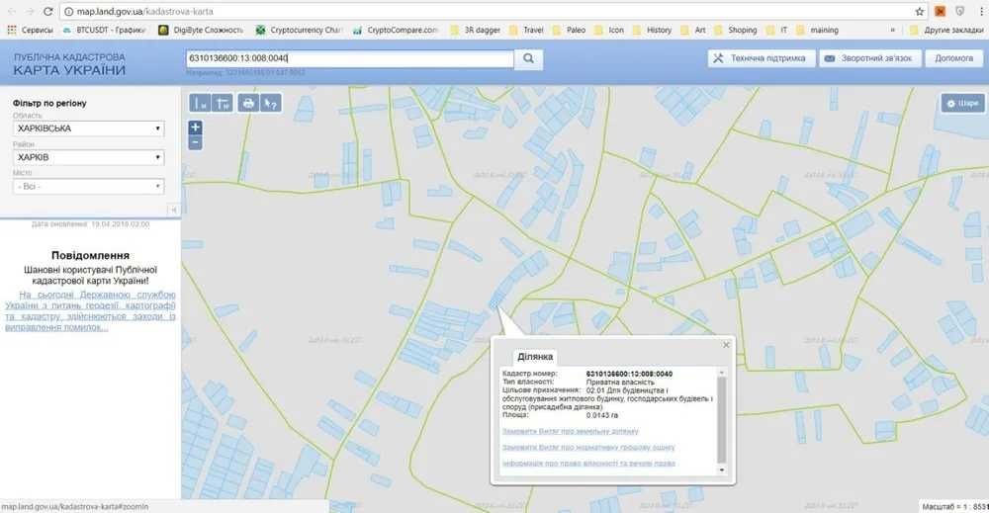The image size is (989, 513).
Task: Click the print map icon
Action: tap(248, 103)
